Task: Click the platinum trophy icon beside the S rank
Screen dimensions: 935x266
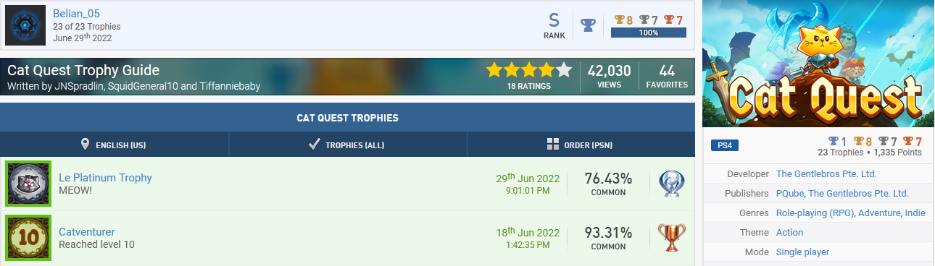Action: point(588,25)
